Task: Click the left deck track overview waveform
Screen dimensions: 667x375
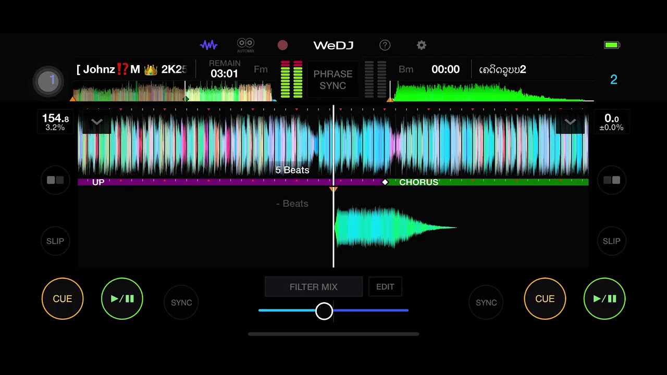Action: pos(173,92)
